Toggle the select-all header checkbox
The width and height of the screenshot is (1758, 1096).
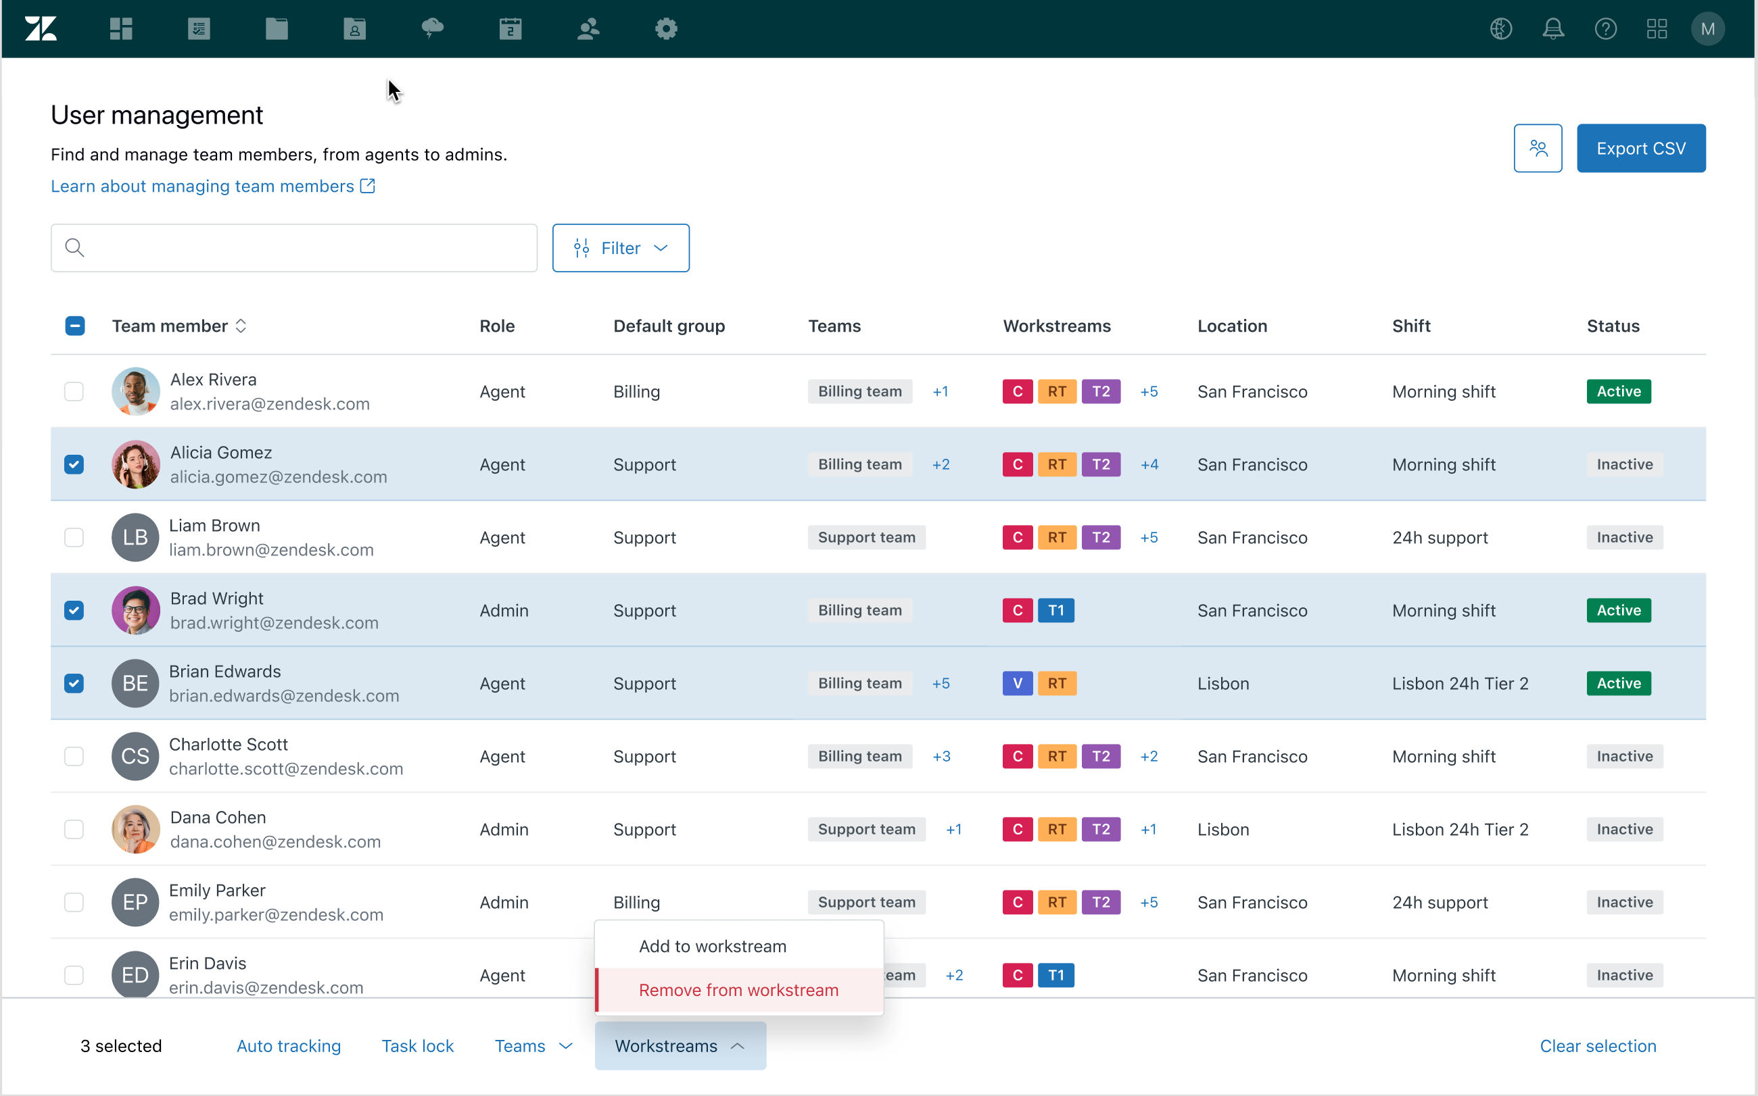click(x=74, y=326)
